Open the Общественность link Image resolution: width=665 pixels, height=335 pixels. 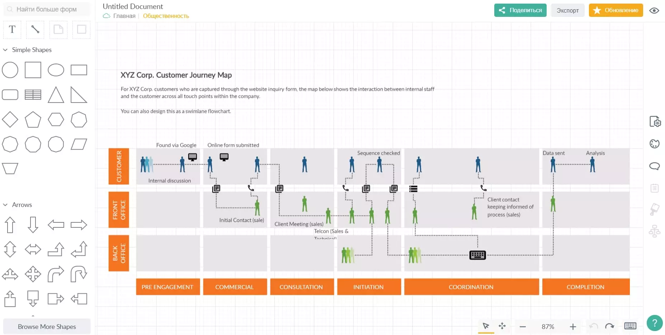point(166,16)
